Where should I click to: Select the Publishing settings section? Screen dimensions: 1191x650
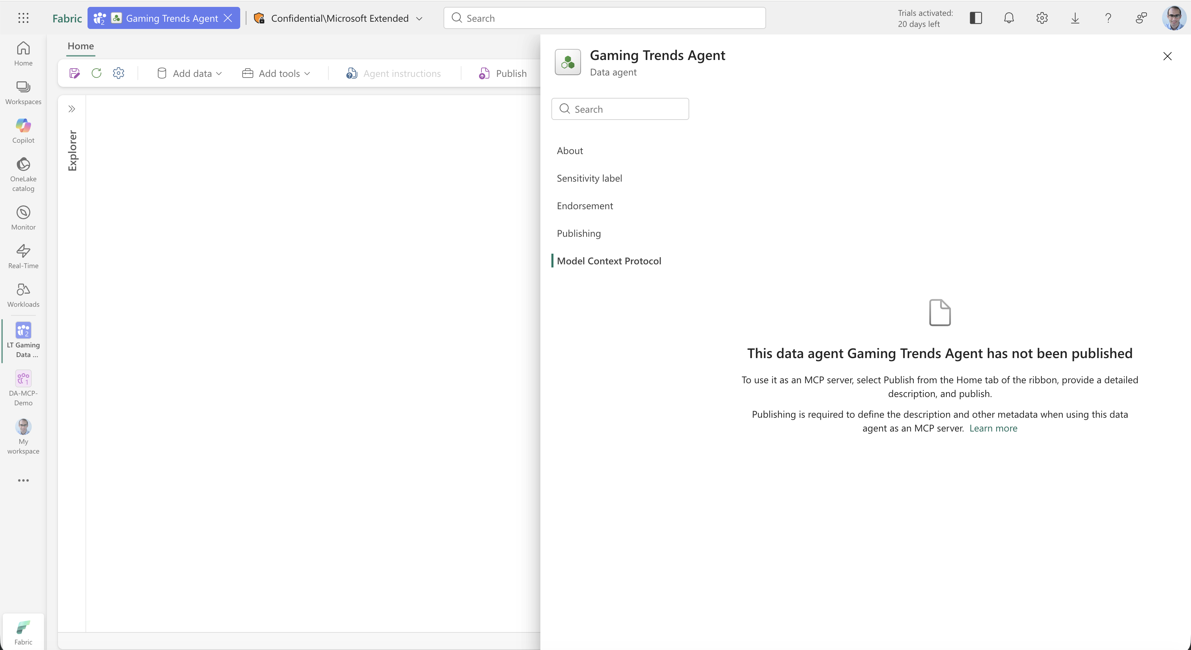(x=578, y=233)
